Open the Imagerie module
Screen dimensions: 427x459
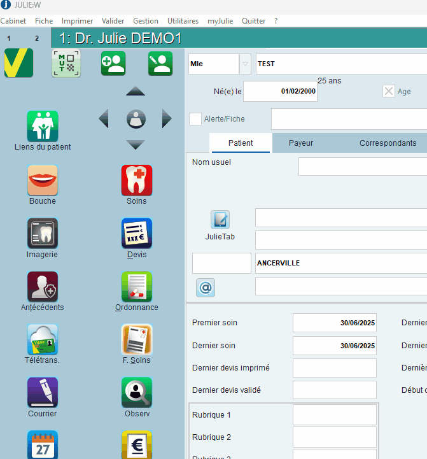click(x=43, y=238)
